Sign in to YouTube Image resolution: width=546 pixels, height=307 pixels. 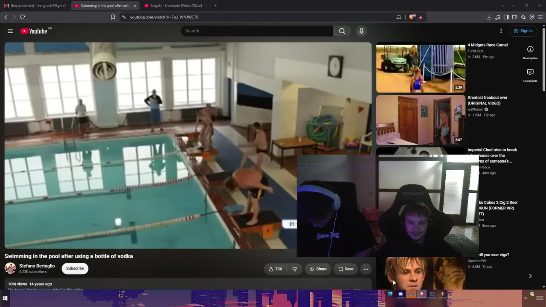[x=523, y=31]
